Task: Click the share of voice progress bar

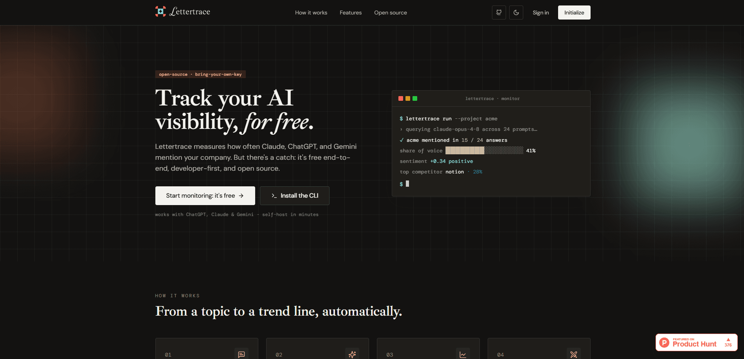Action: click(484, 150)
